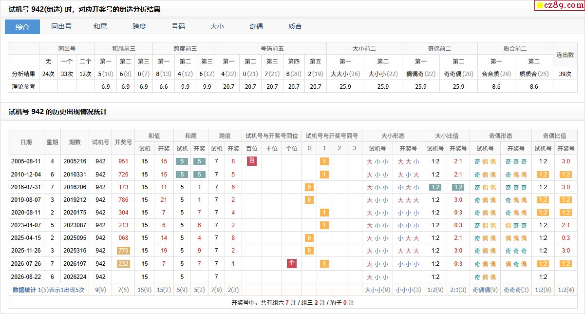
Task: Click 开奖号 213 in row 2023087
Action: tap(123, 225)
